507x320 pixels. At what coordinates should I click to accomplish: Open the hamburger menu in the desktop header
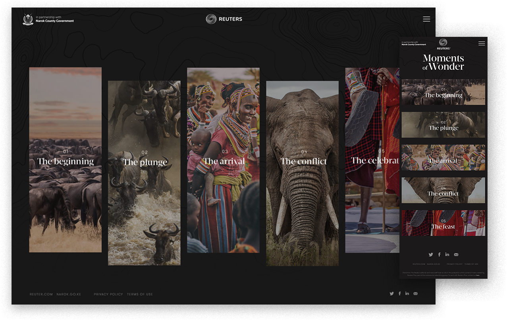tap(426, 19)
